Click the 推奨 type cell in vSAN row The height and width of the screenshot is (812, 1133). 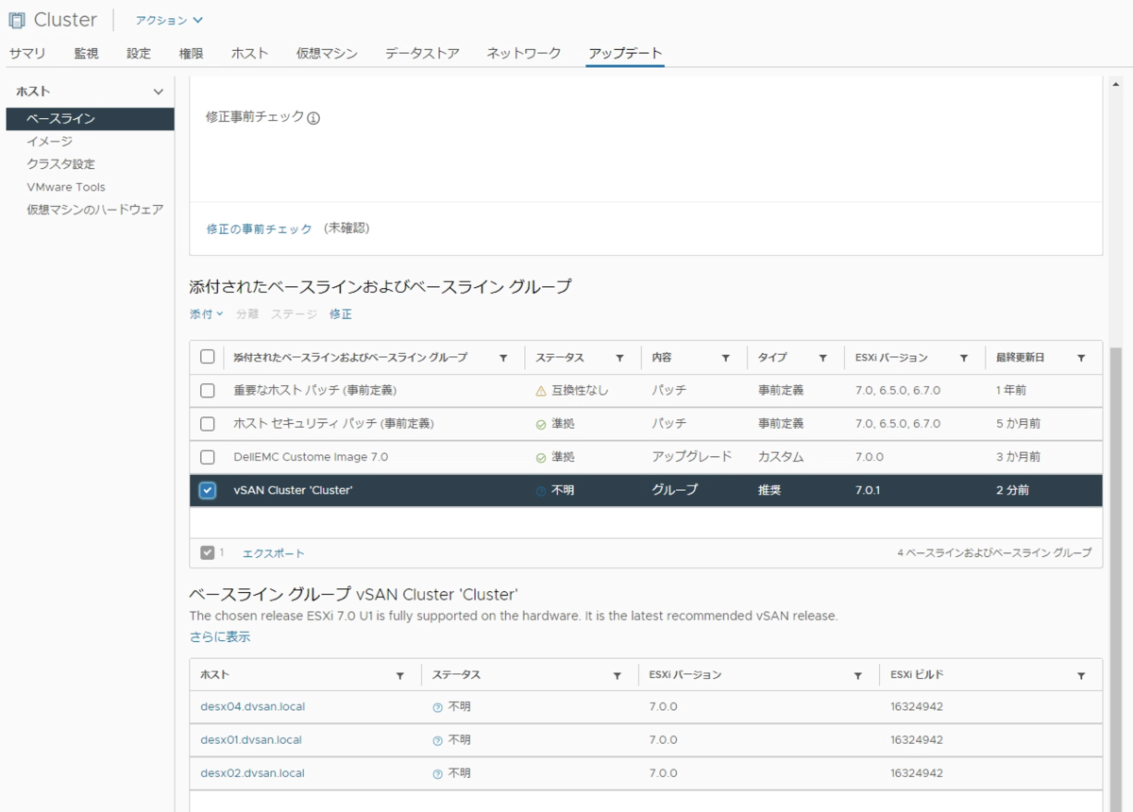point(769,491)
